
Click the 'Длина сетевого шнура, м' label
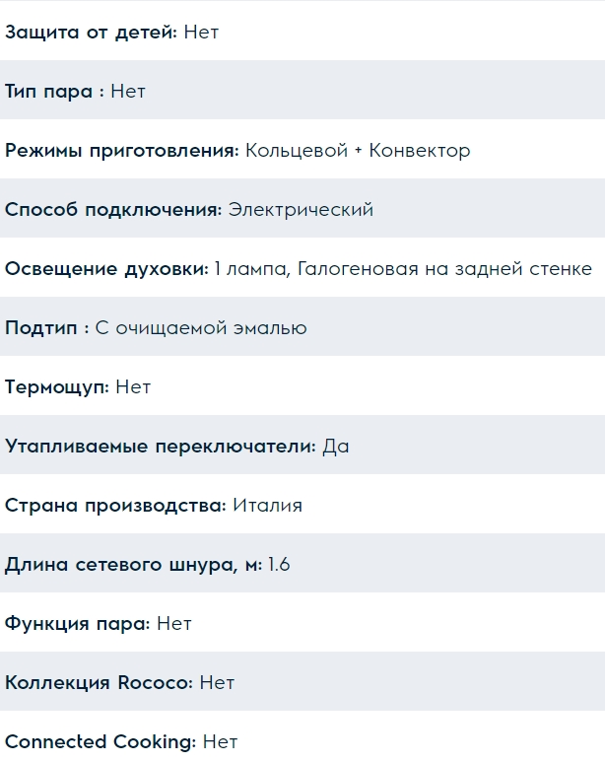coord(133,564)
